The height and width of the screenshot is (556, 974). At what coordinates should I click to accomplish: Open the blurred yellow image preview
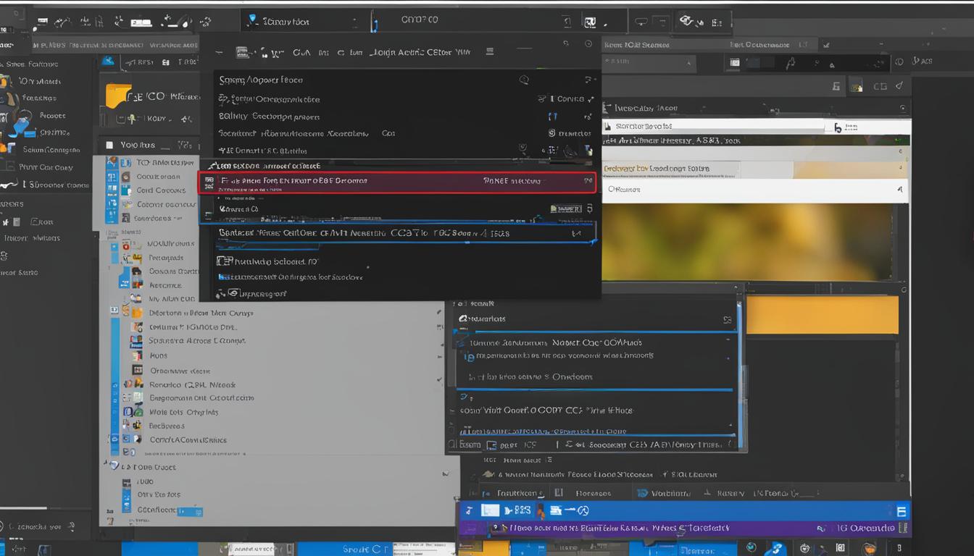click(x=748, y=242)
